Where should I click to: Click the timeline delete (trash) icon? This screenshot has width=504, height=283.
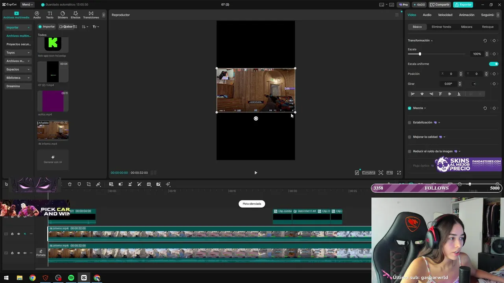70,184
